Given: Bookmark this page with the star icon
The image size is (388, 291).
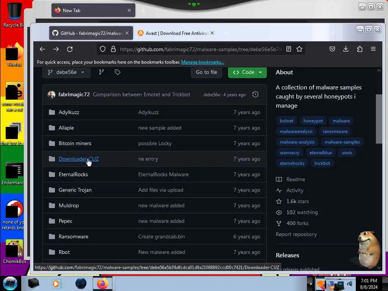Looking at the screenshot, I should pyautogui.click(x=299, y=49).
